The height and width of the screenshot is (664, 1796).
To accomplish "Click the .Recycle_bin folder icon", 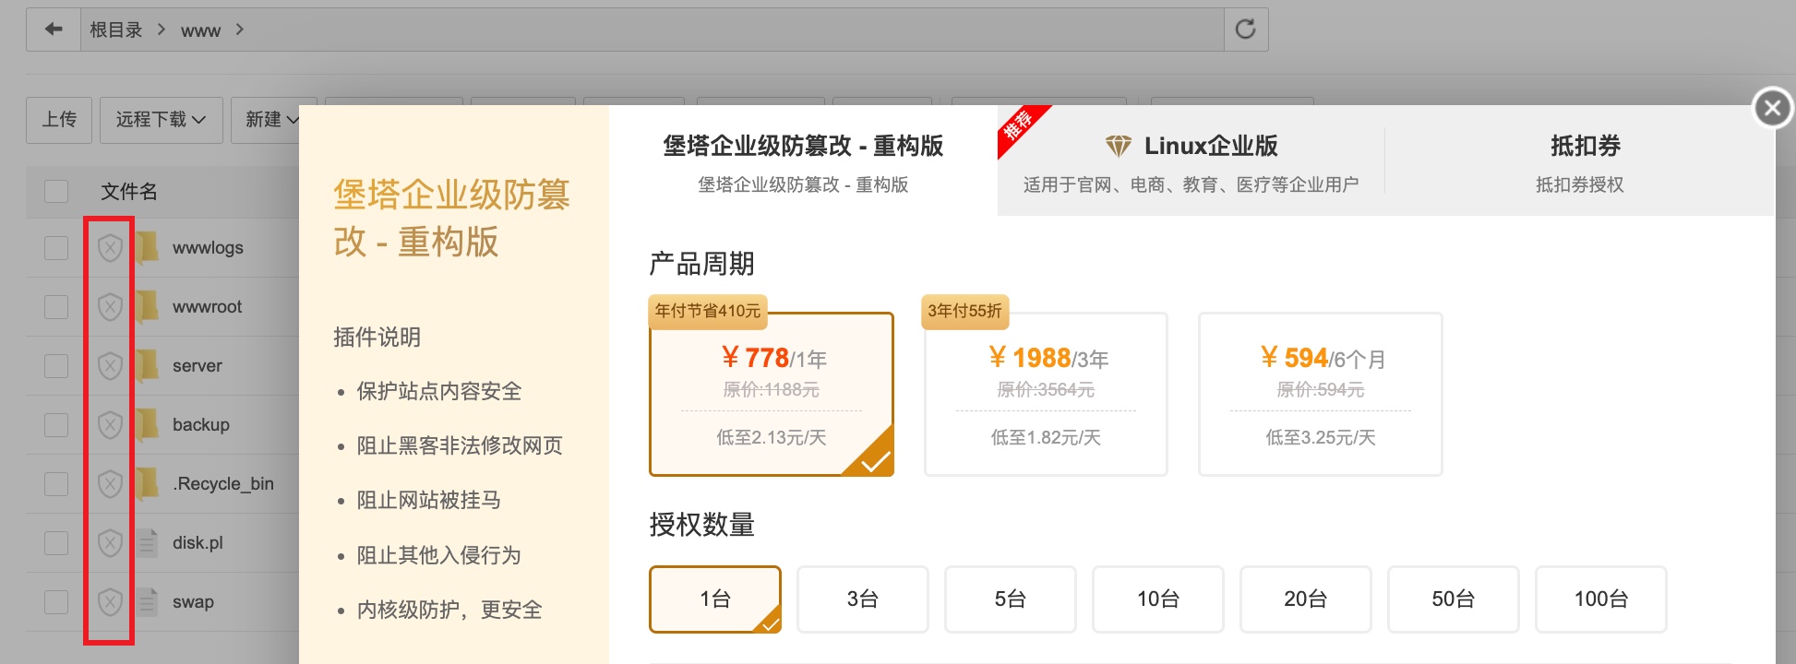I will (147, 483).
